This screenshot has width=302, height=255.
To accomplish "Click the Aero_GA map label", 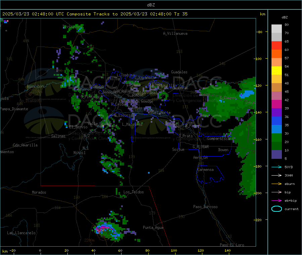I will [201, 158].
